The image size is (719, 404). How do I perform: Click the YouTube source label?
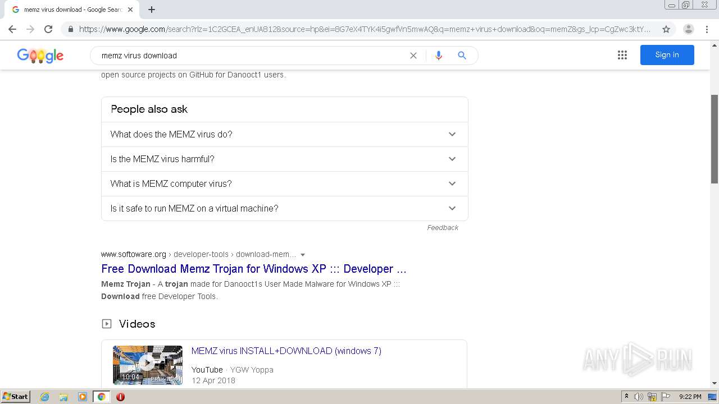pyautogui.click(x=207, y=370)
